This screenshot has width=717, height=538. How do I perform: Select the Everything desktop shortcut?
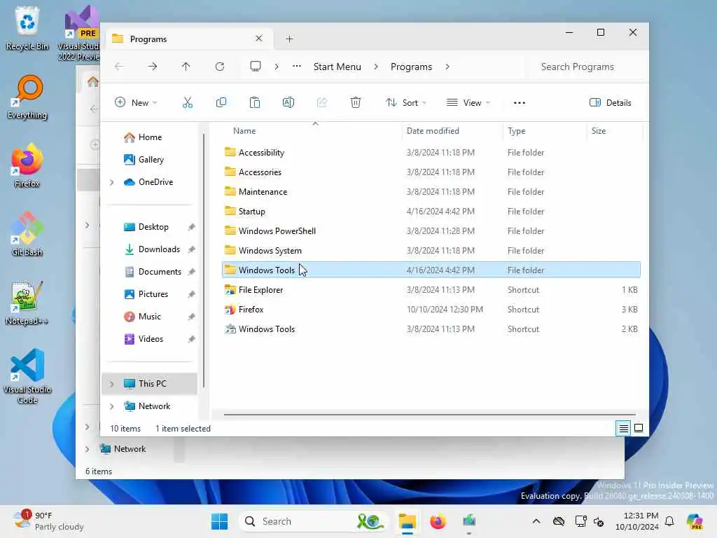tap(27, 97)
